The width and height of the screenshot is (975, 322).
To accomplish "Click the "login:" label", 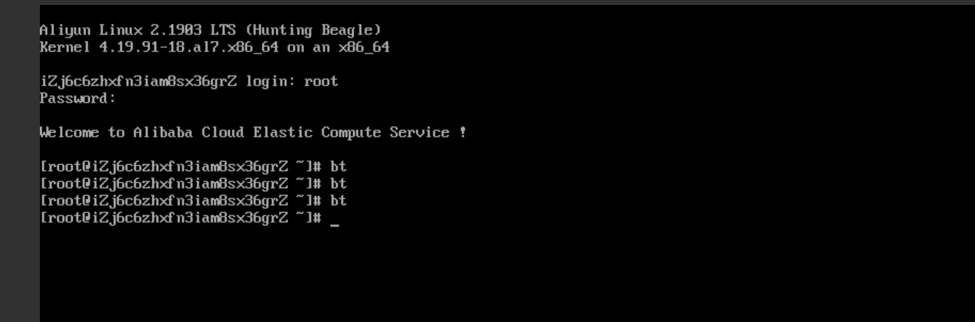I will 271,82.
